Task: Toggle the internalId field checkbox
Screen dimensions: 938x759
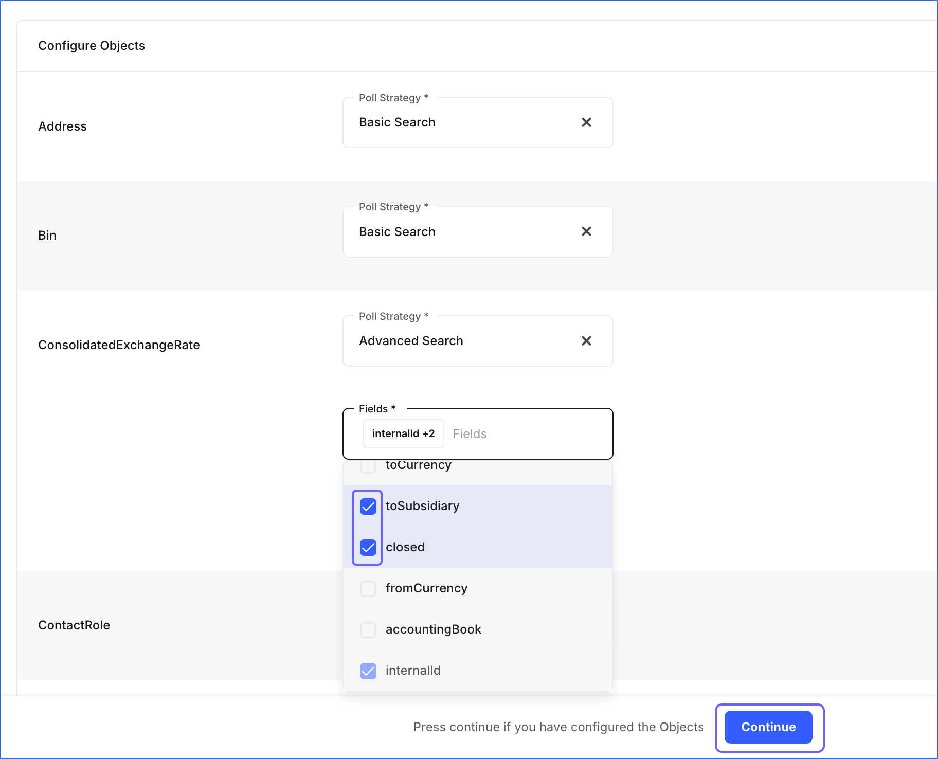Action: tap(368, 671)
